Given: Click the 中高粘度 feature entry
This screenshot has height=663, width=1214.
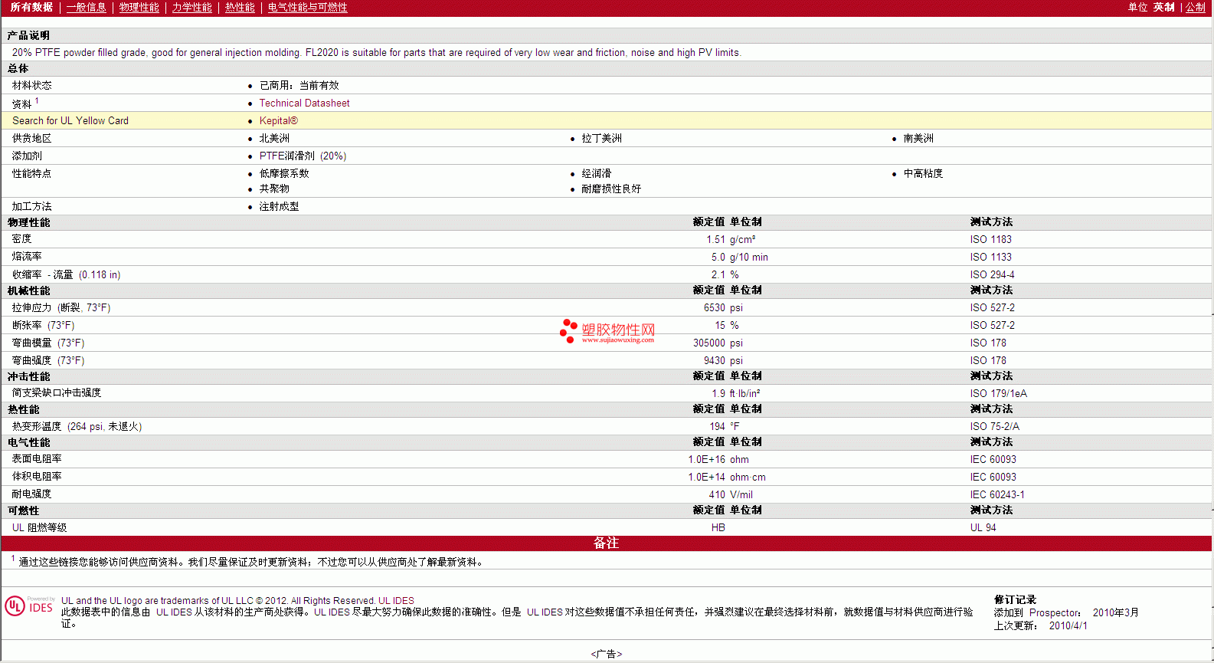Looking at the screenshot, I should tap(923, 174).
